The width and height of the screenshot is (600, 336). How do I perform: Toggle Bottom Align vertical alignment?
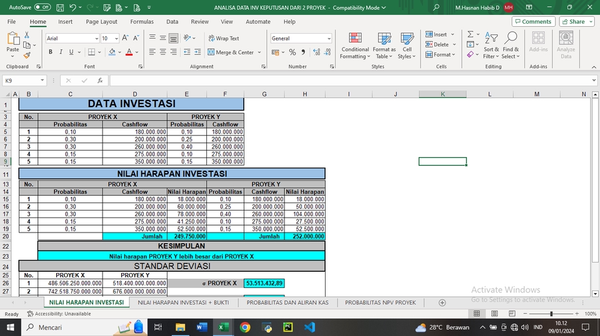(173, 38)
